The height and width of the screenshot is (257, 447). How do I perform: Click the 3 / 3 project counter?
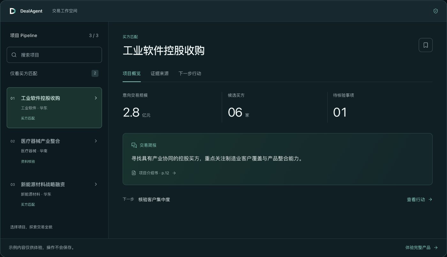[x=94, y=35]
